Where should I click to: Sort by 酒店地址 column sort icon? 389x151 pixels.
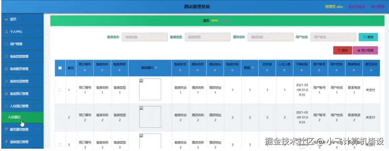point(215,70)
